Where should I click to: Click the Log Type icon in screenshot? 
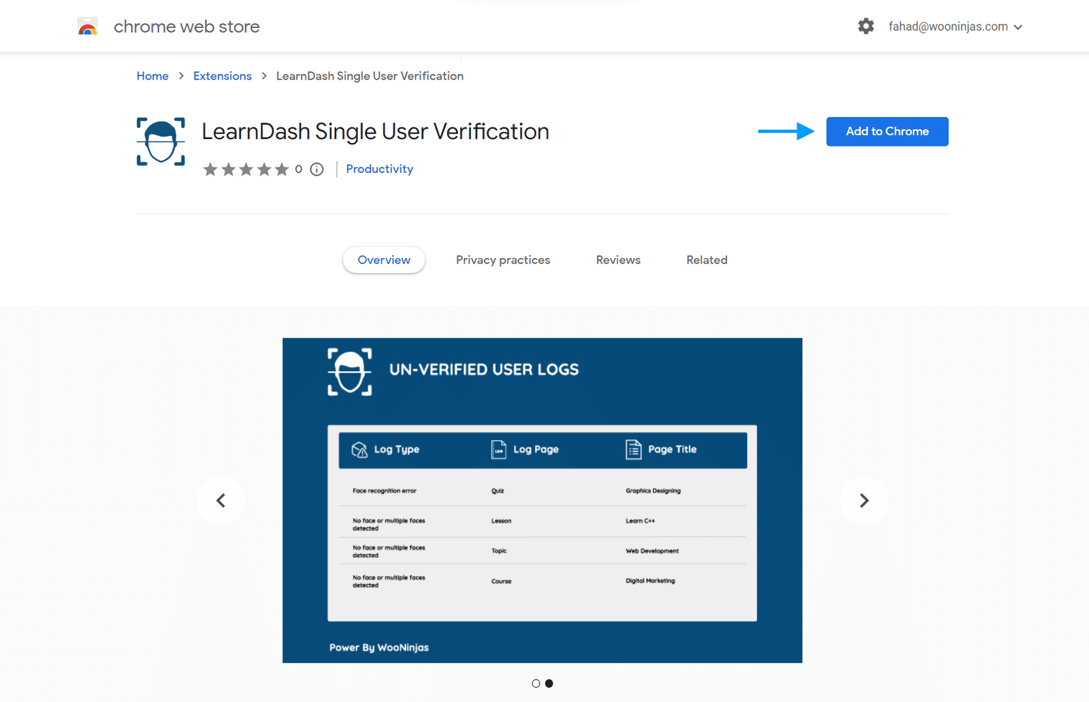tap(359, 449)
